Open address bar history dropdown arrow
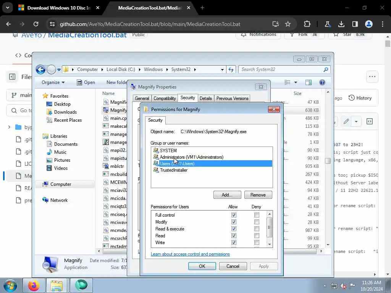 pyautogui.click(x=222, y=69)
